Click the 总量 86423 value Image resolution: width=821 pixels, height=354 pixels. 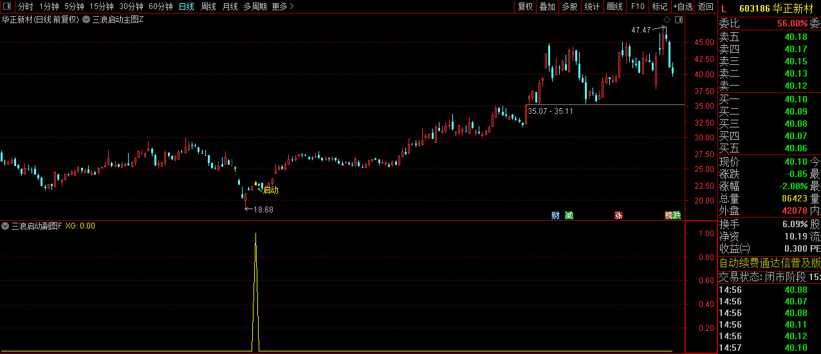(x=795, y=198)
